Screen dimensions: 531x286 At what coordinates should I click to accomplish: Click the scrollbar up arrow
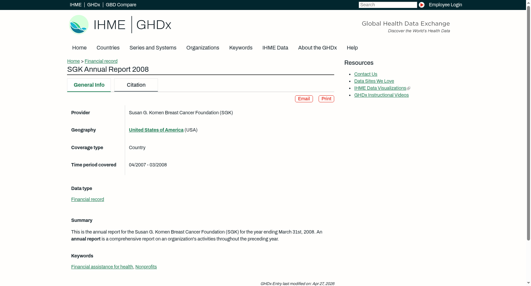528,2
